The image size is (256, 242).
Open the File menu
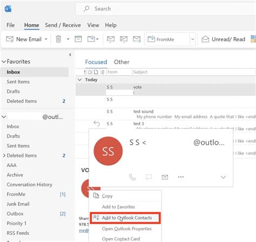pos(10,25)
